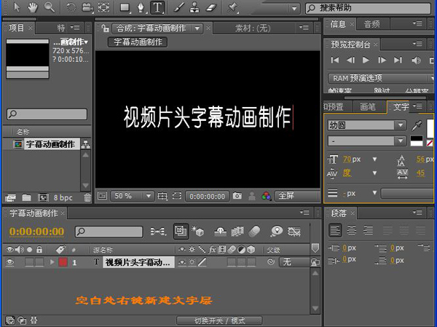Select the Clone Stamp tool
The height and width of the screenshot is (327, 437).
tap(194, 7)
